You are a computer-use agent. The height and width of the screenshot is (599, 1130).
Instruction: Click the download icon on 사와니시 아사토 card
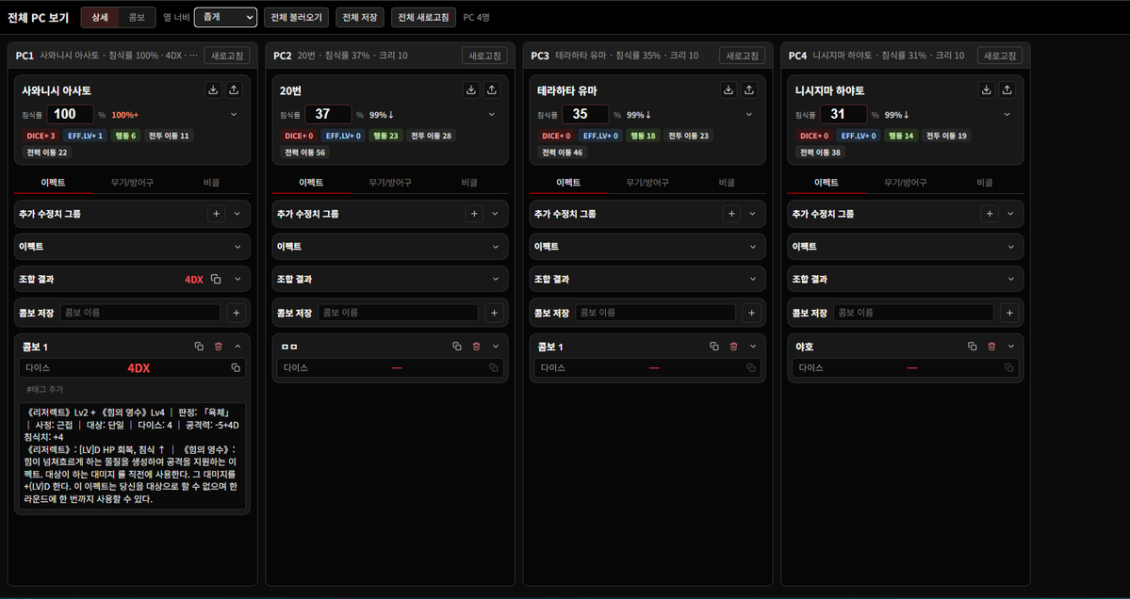tap(213, 90)
